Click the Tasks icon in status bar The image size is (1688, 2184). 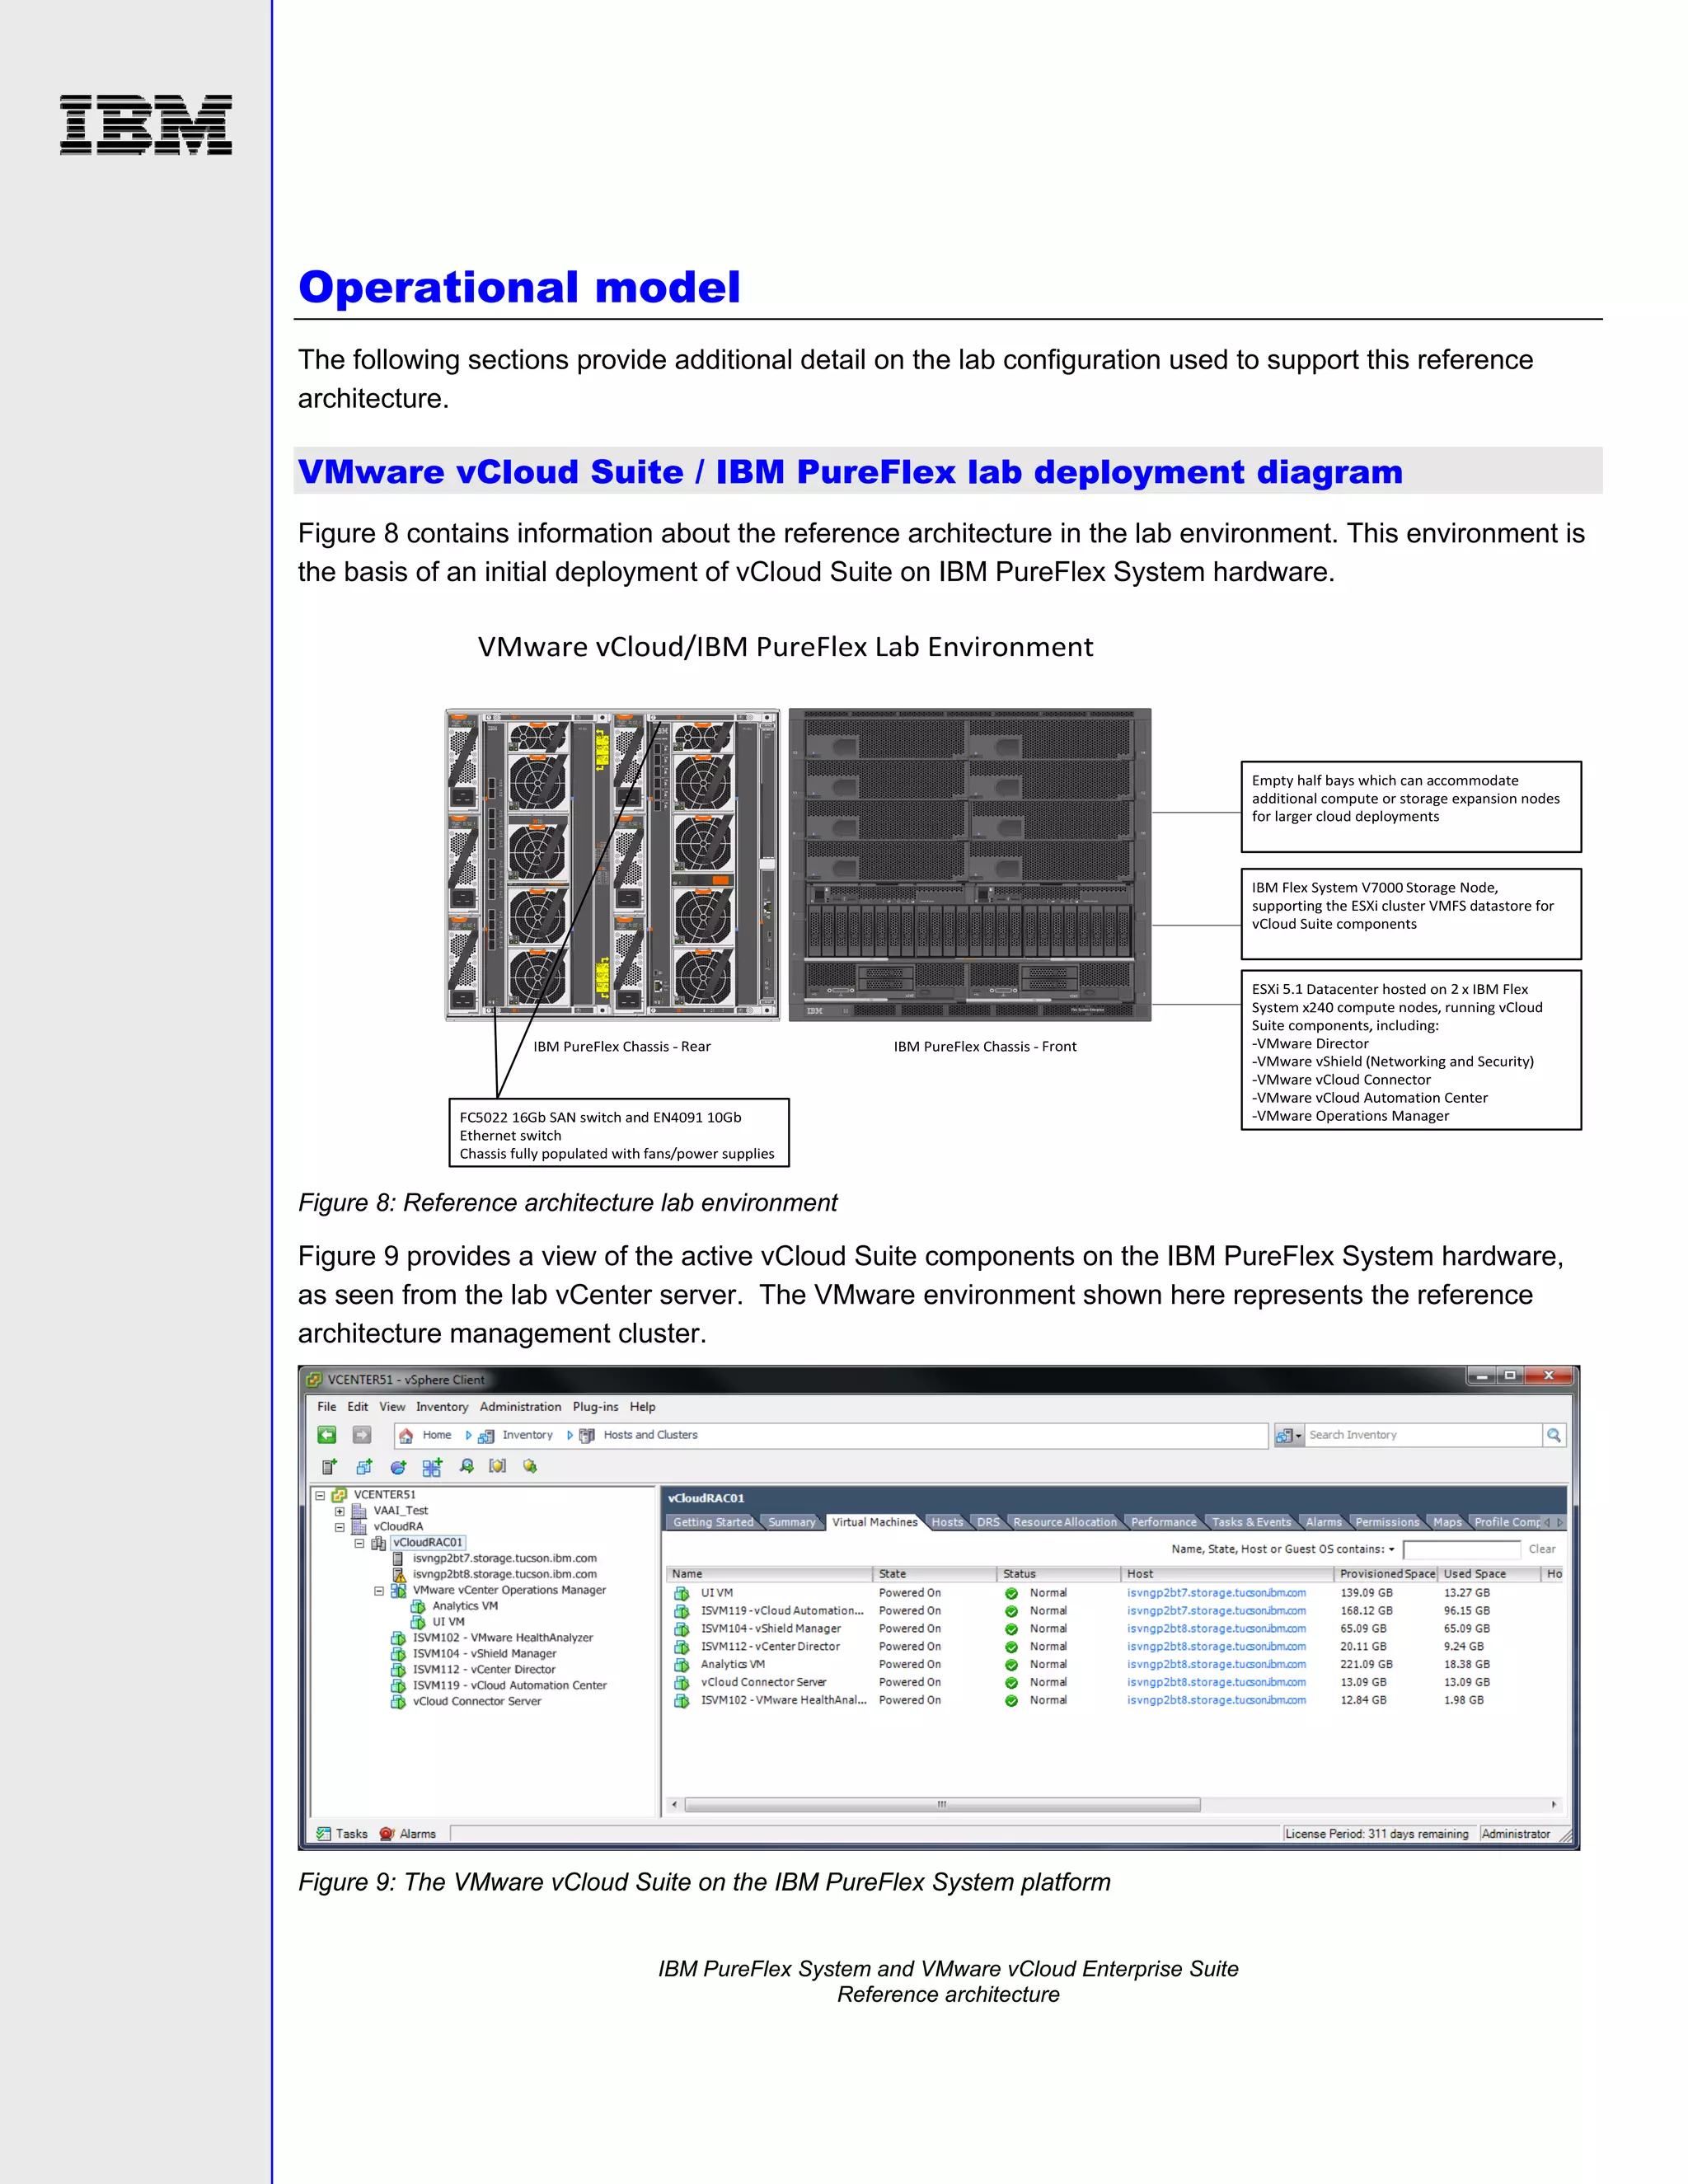coord(324,1834)
